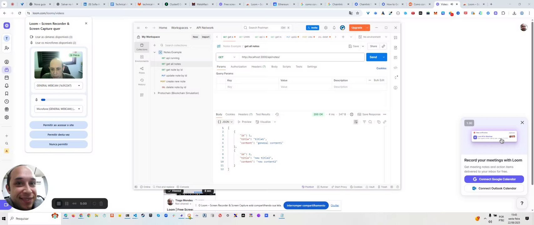Screen dimensions: 534x225
Task: Open the request info icon in right sidebar
Action: [395, 88]
